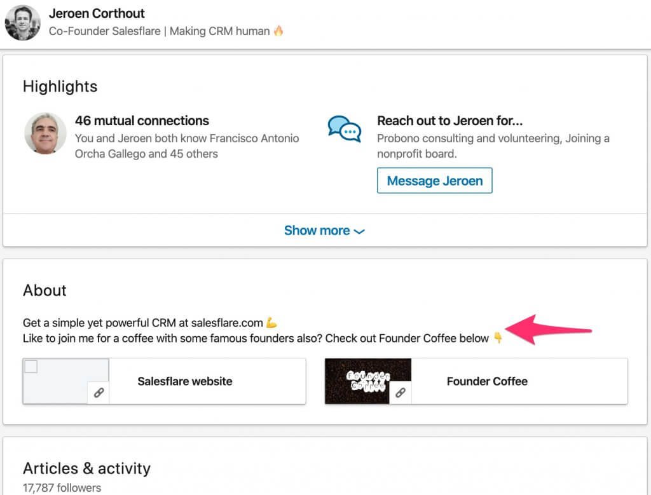The height and width of the screenshot is (495, 651).
Task: Click Jeroen Corthout's name at top
Action: pyautogui.click(x=97, y=13)
